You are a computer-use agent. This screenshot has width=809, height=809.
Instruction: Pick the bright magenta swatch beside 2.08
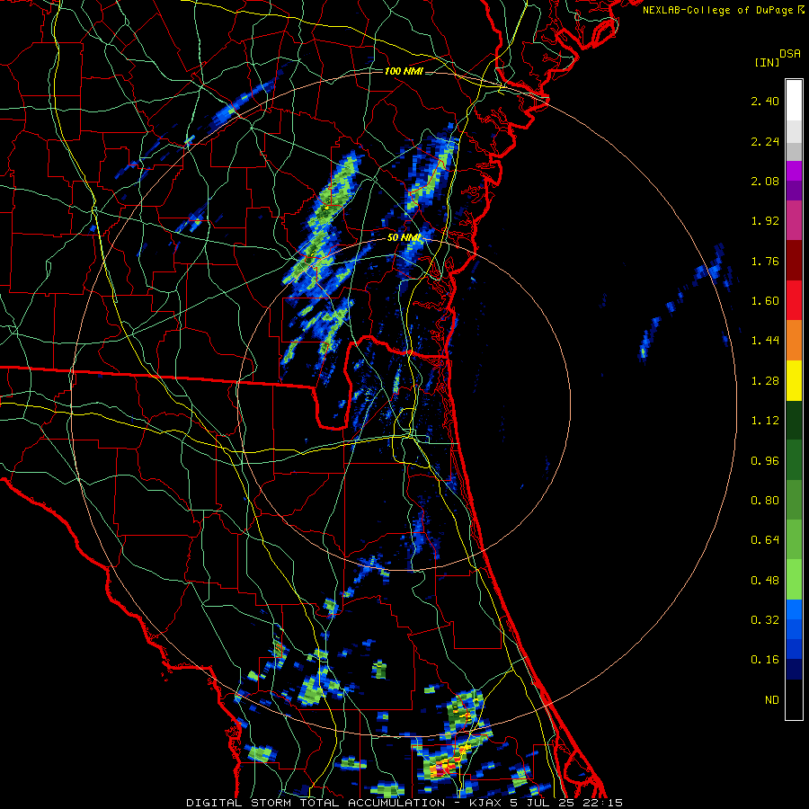pyautogui.click(x=794, y=171)
